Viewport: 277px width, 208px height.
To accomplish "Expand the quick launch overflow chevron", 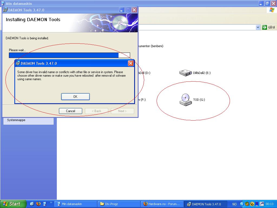I will 51,203.
